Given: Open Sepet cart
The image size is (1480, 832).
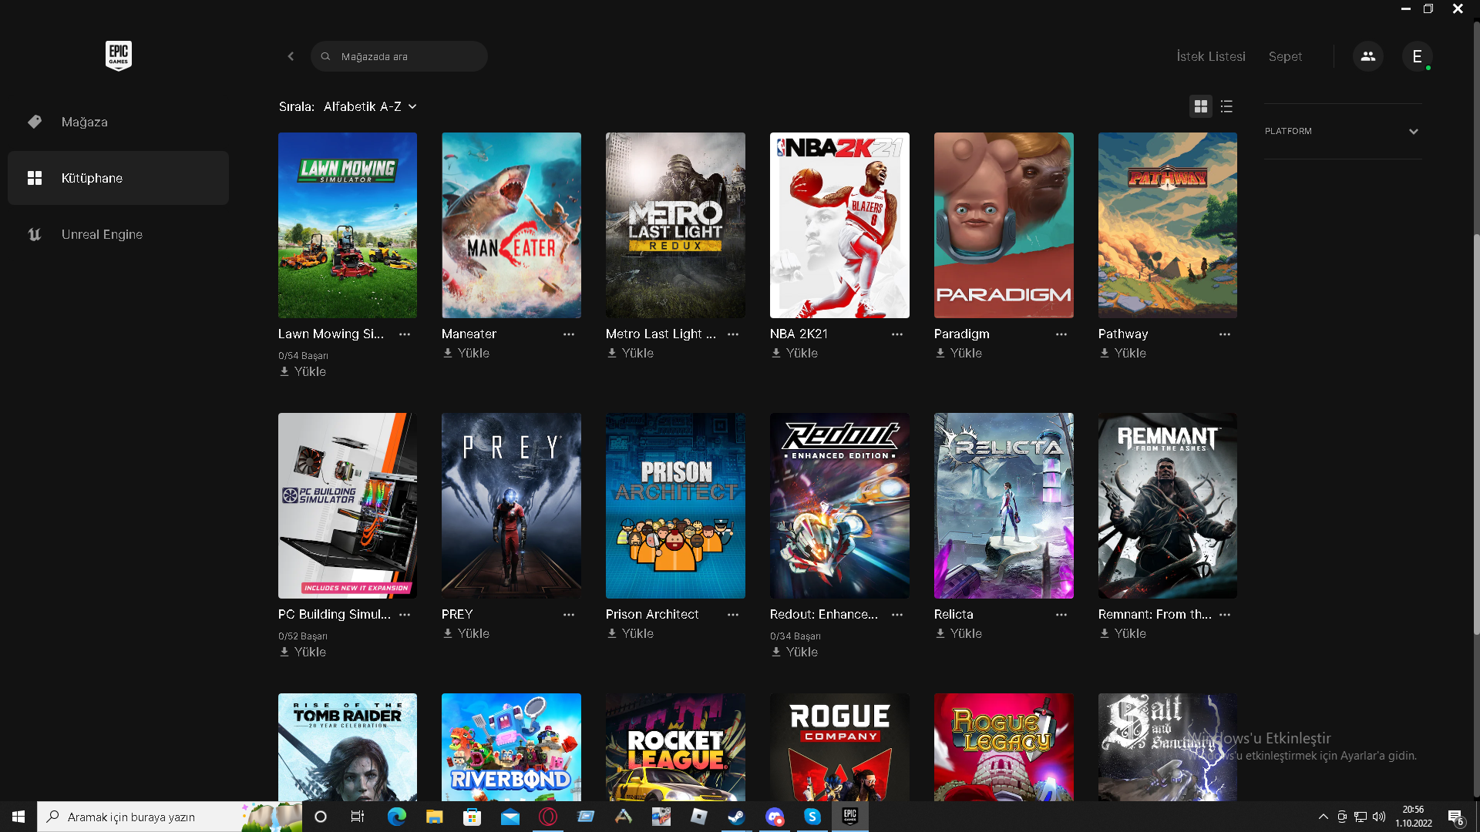Looking at the screenshot, I should pos(1285,56).
